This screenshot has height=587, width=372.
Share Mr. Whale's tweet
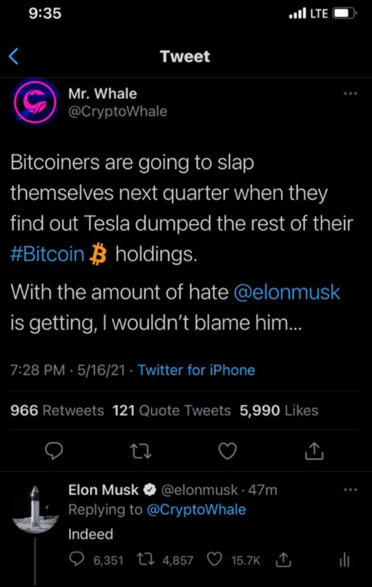click(315, 451)
